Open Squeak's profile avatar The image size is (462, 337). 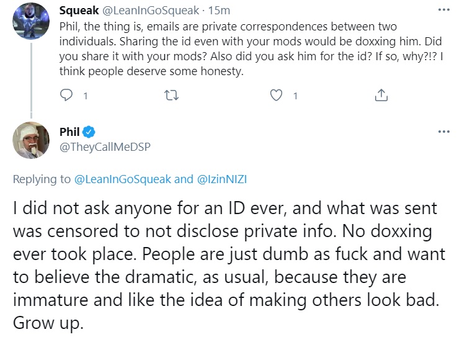[31, 21]
